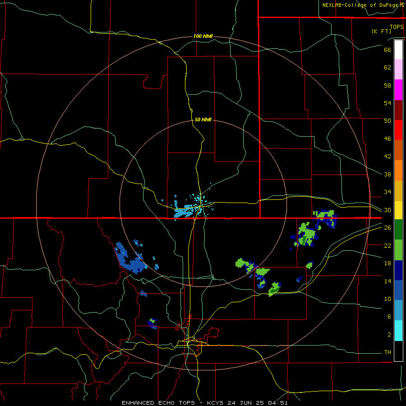Image resolution: width=406 pixels, height=406 pixels.
Task: Click the 100 NMI range ring label
Action: click(203, 36)
